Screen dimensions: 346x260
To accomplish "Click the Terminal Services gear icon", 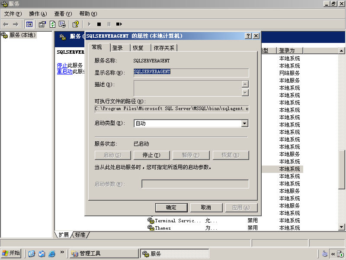I will point(151,221).
